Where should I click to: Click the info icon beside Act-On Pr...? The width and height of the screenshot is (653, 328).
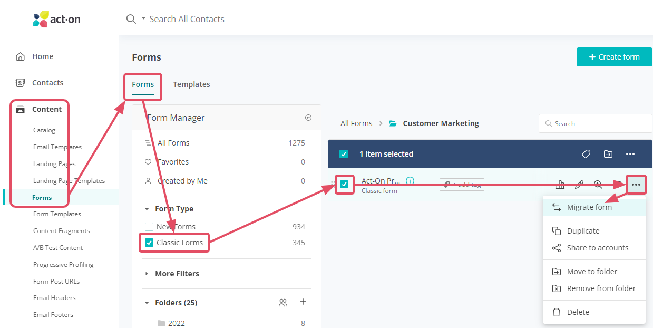(410, 180)
